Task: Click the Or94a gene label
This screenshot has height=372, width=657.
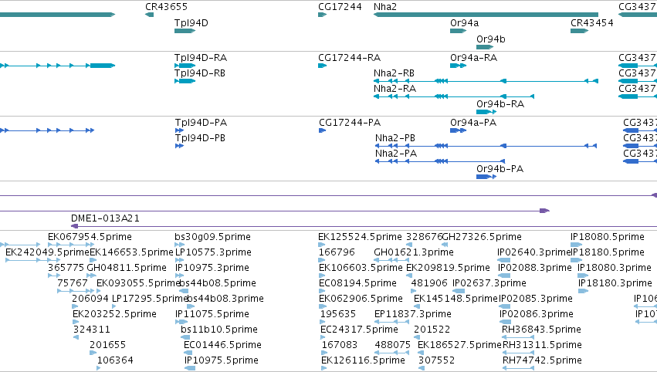Action: pyautogui.click(x=464, y=23)
